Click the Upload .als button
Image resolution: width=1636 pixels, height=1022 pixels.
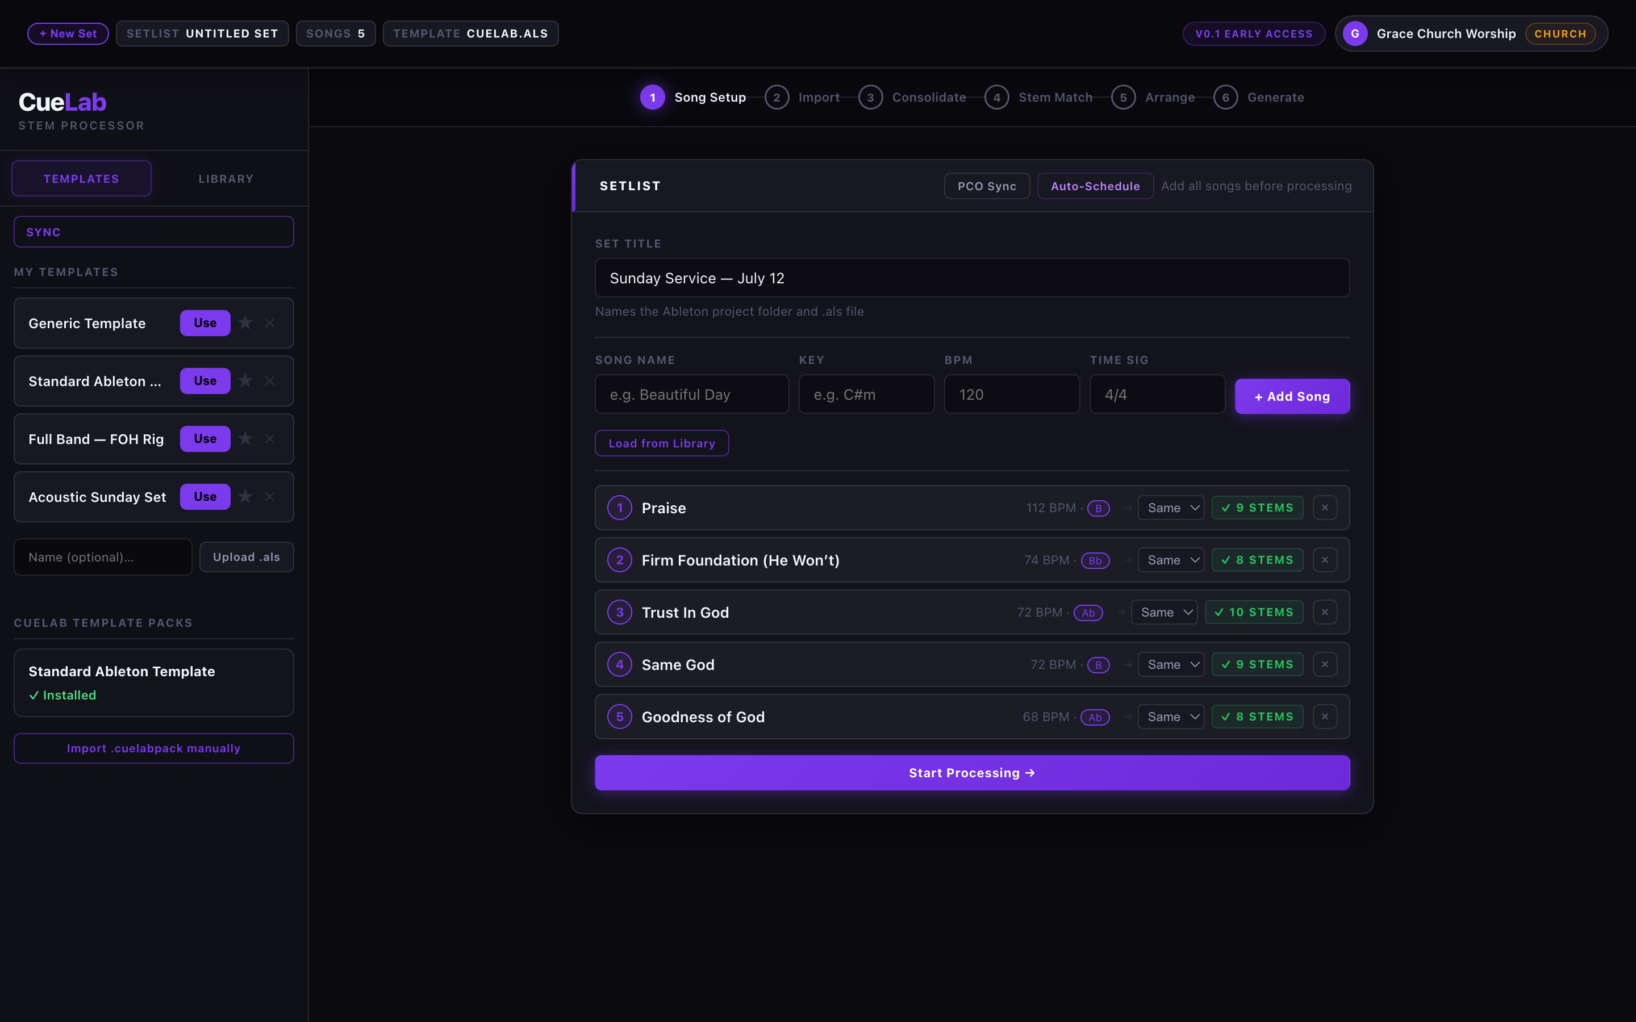pyautogui.click(x=246, y=557)
